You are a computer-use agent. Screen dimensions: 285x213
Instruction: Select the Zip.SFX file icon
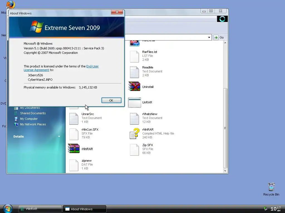(134, 150)
